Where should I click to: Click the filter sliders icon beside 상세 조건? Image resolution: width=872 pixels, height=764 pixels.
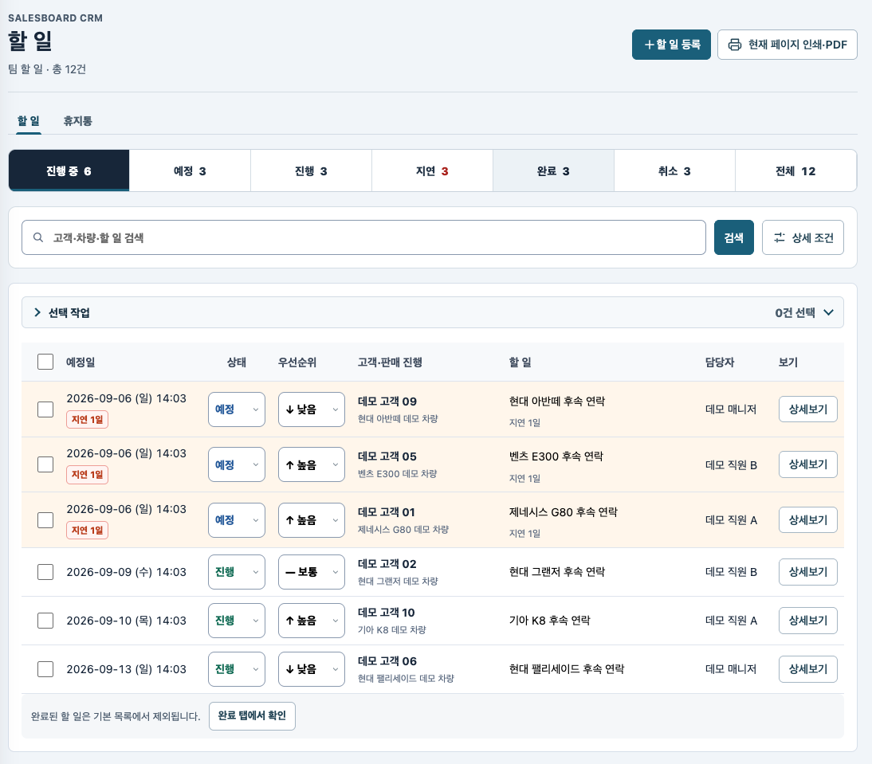coord(780,237)
